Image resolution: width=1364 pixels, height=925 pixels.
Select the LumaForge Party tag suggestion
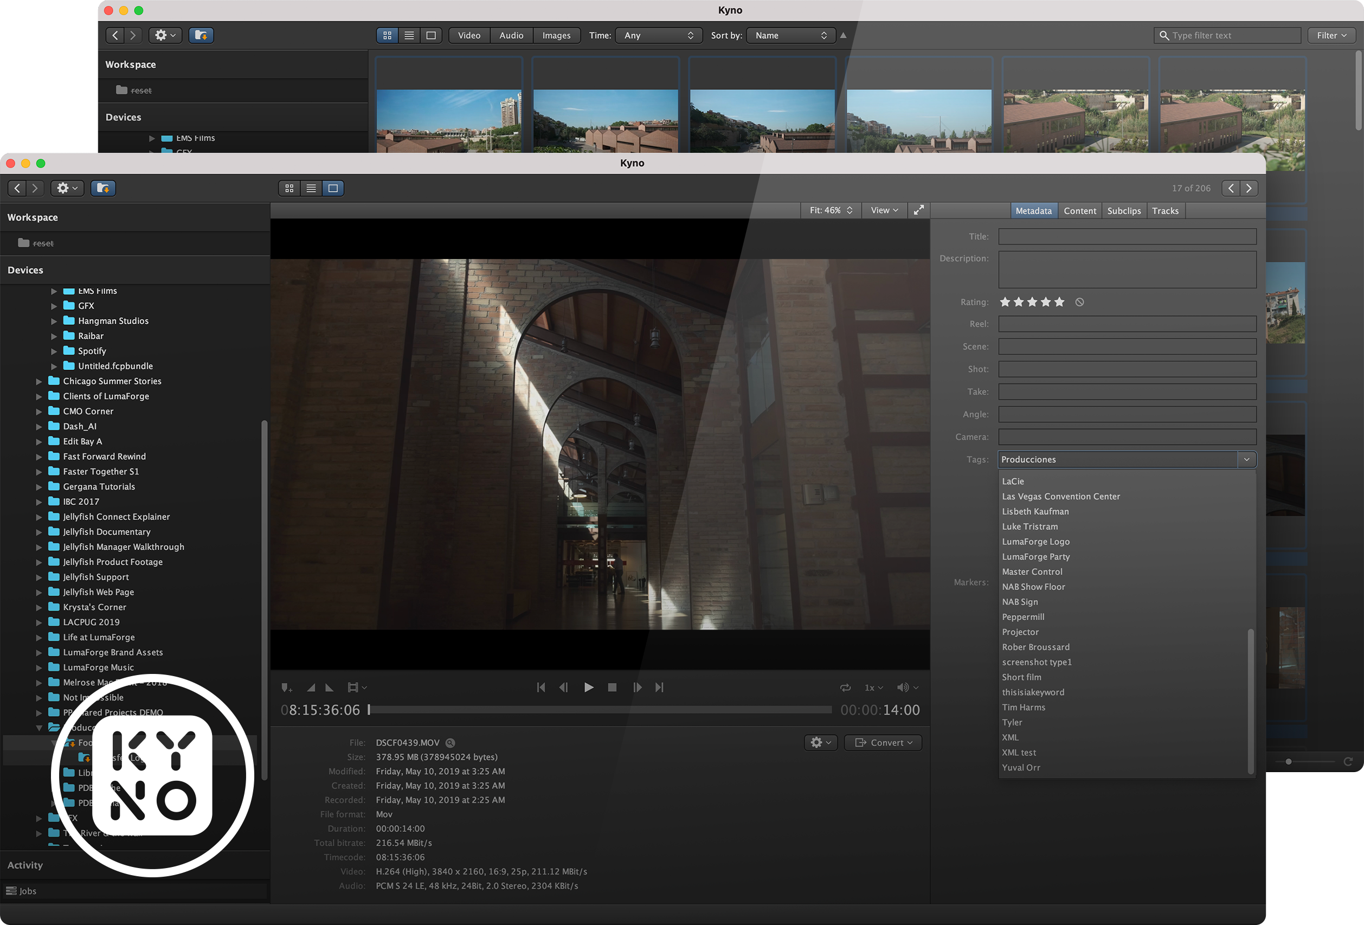click(1036, 556)
